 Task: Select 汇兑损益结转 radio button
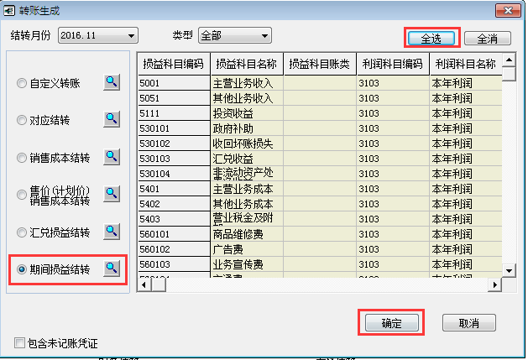click(22, 232)
